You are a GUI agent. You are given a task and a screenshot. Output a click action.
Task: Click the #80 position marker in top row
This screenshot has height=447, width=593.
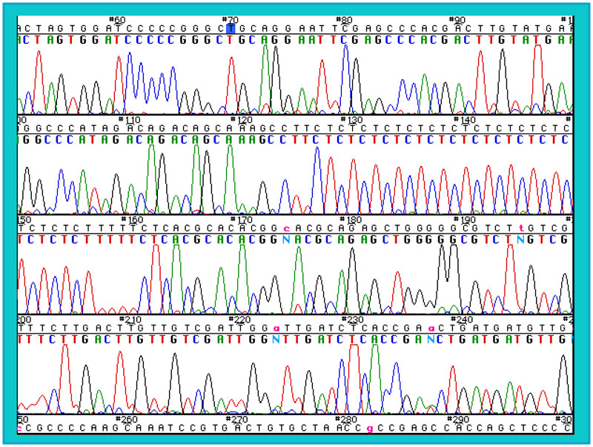click(x=344, y=19)
